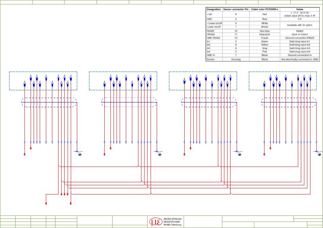Select pin number 11 in the /RS422 row
The width and height of the screenshot is (323, 228).
tap(236, 35)
